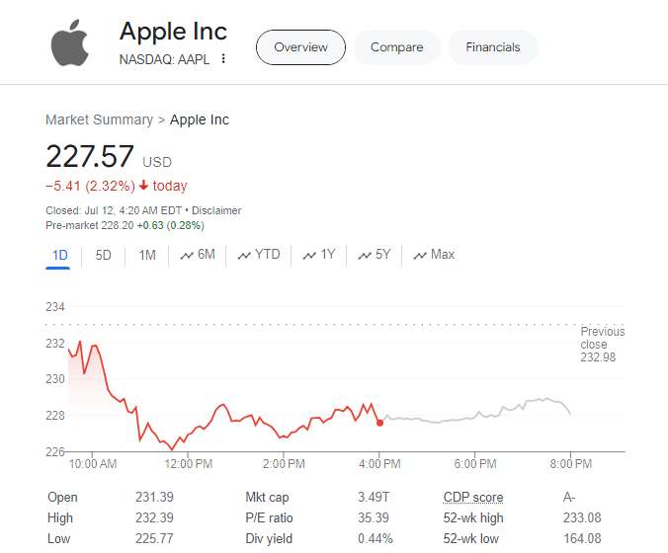Select the Overview tab

300,47
